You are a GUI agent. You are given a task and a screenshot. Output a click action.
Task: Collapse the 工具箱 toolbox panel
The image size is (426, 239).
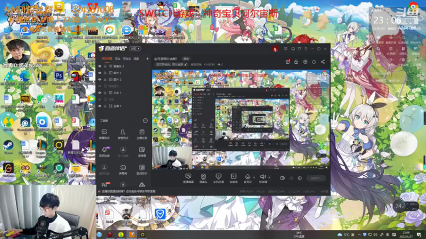tap(145, 121)
